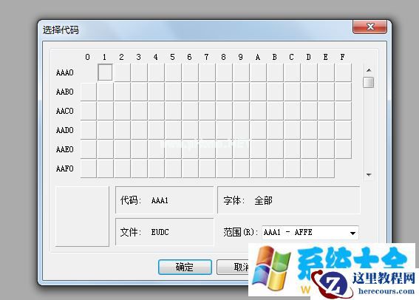Click the column header A
The image size is (419, 300).
(x=258, y=57)
